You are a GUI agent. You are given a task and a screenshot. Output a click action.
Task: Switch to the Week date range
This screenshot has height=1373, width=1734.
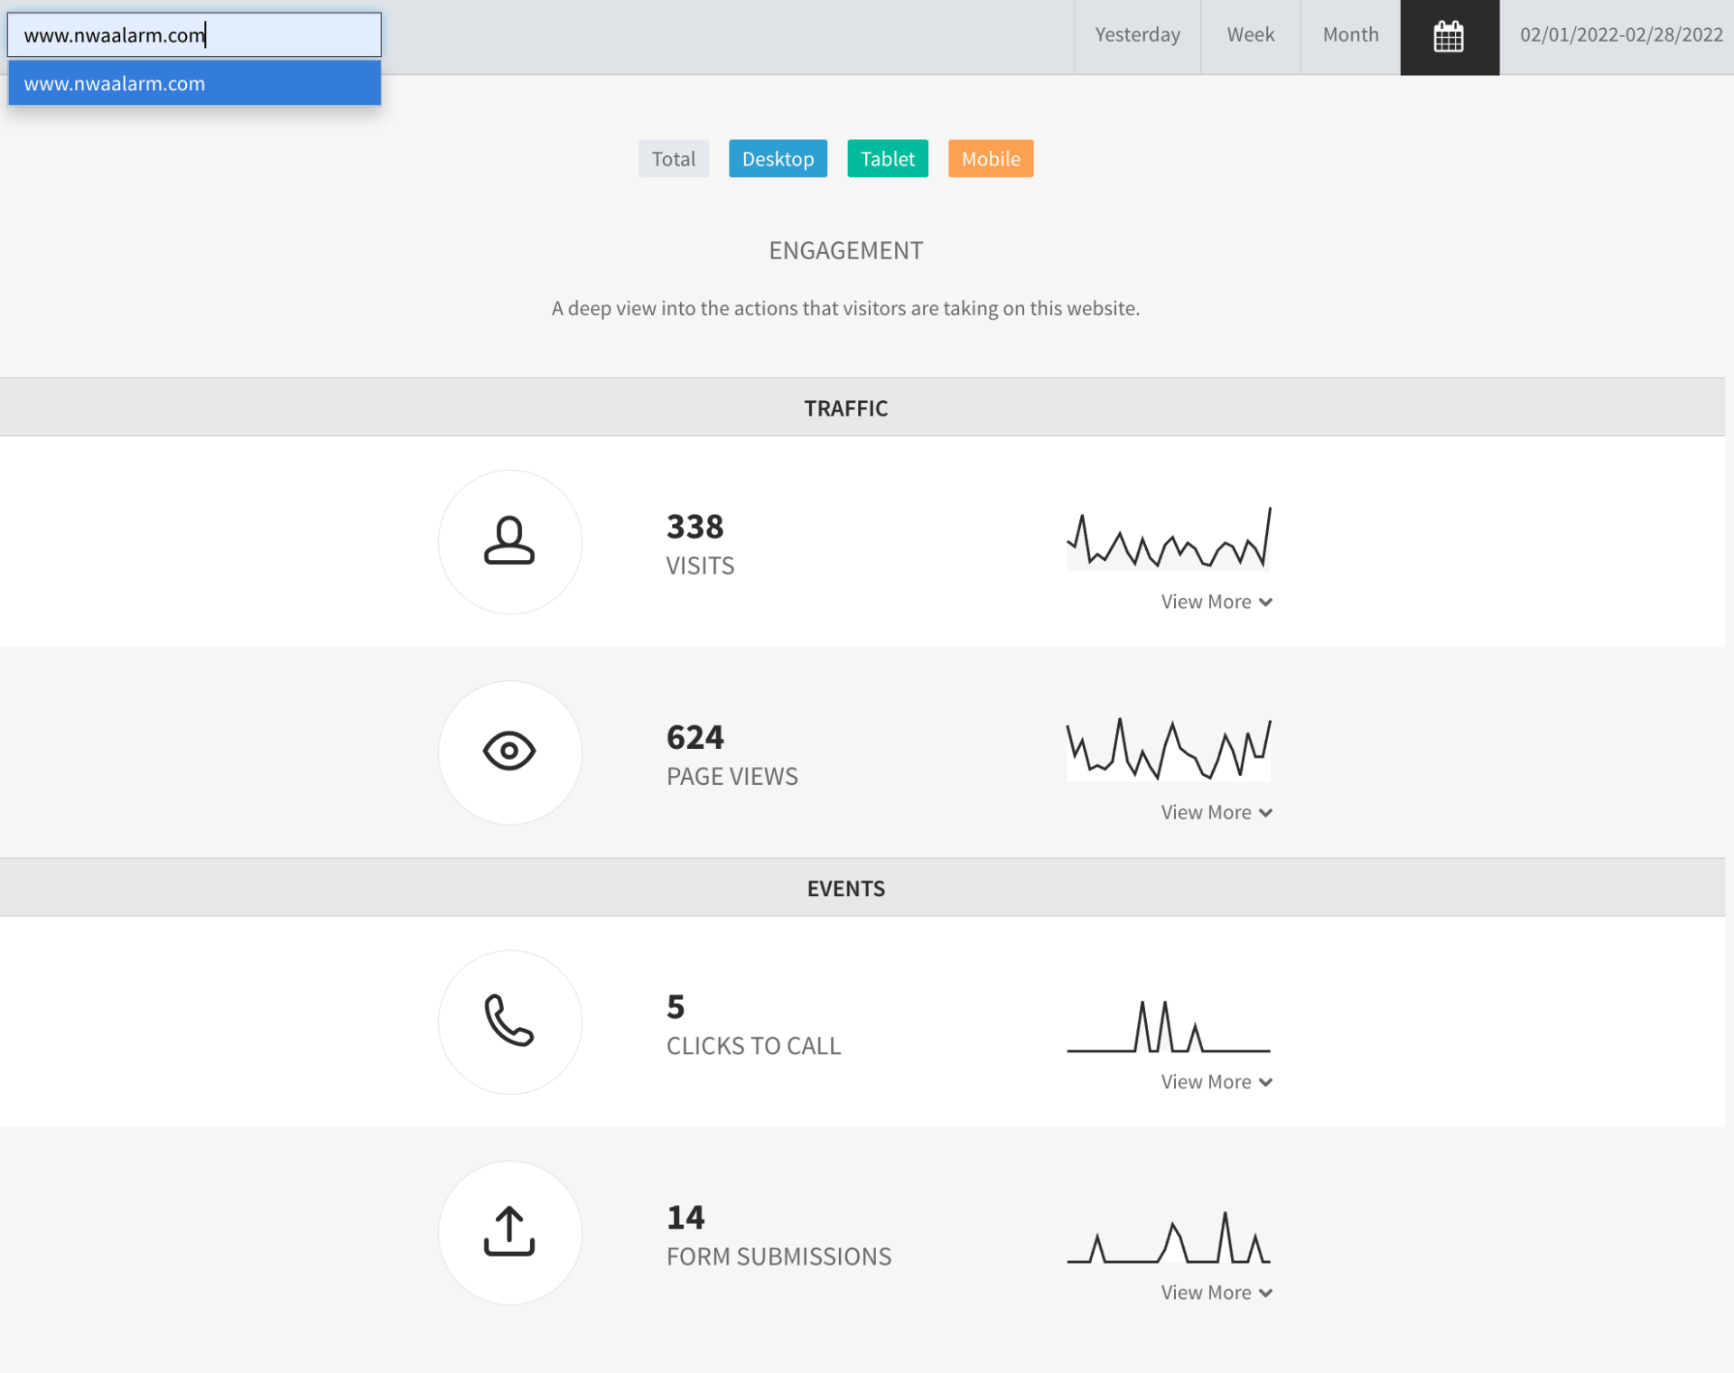[x=1250, y=35]
